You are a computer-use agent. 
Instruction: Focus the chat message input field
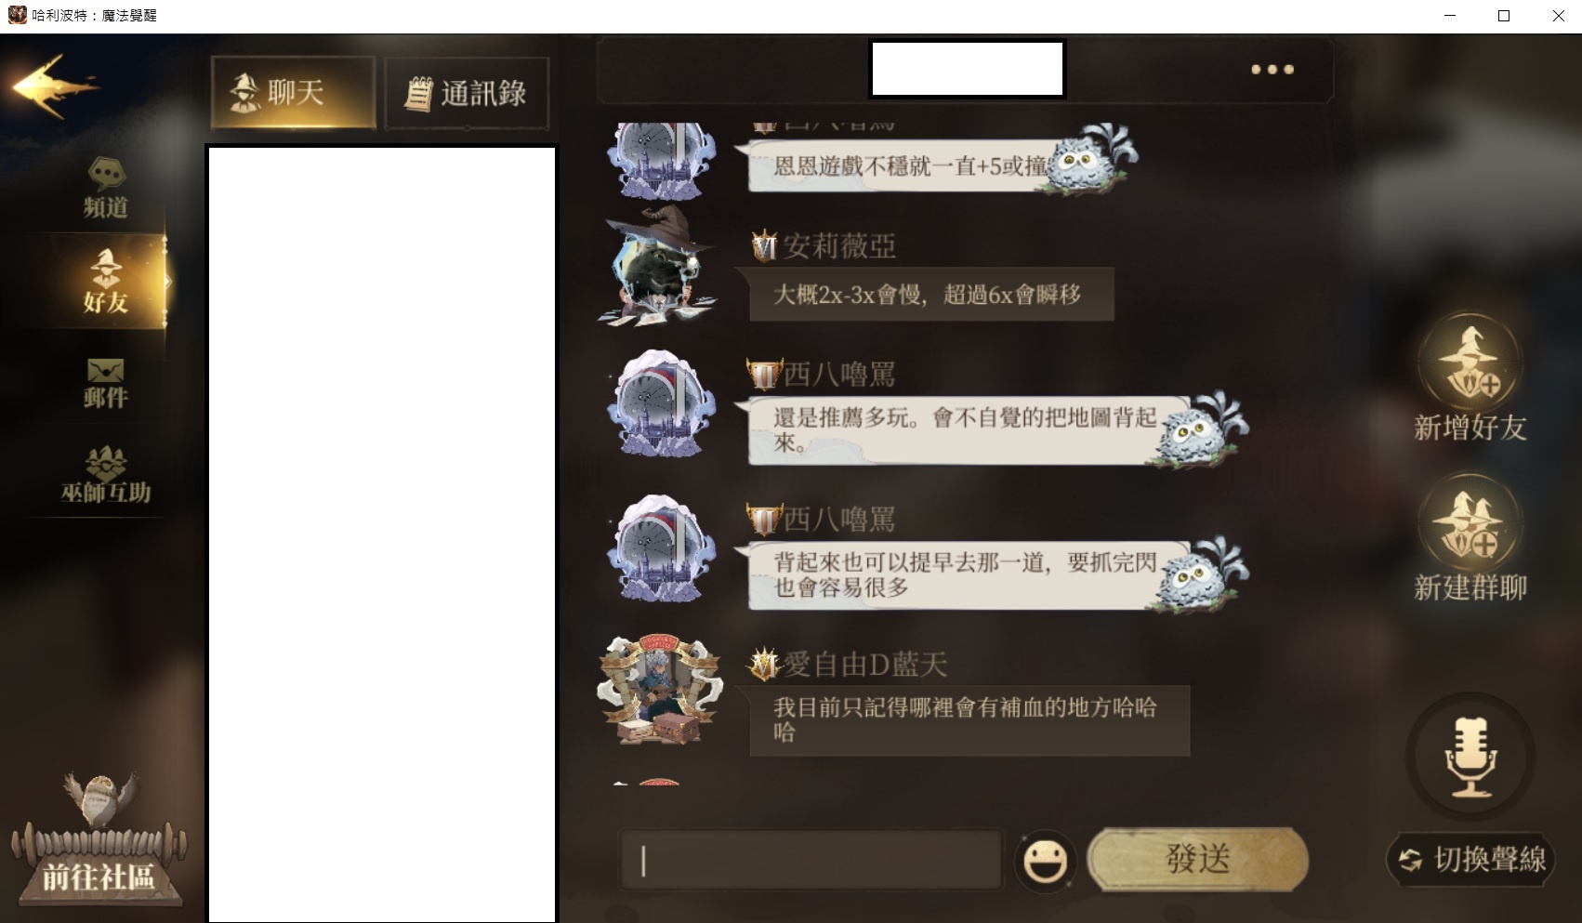point(811,860)
